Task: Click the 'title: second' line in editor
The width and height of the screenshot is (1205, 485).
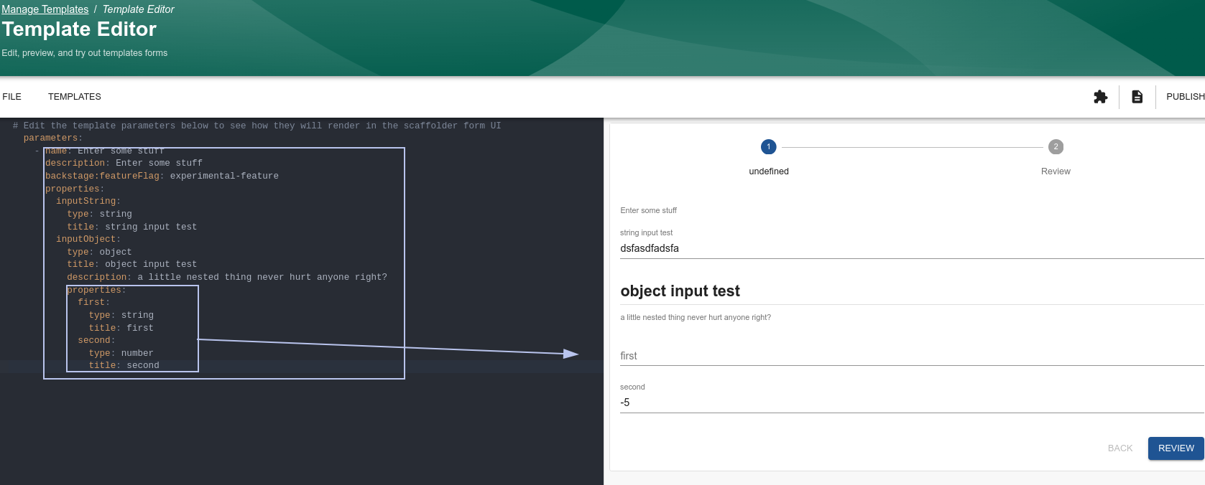Action: pyautogui.click(x=124, y=366)
